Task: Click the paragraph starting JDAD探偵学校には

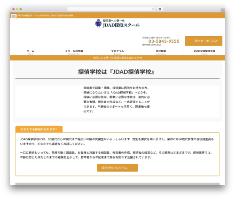Action: (117, 142)
